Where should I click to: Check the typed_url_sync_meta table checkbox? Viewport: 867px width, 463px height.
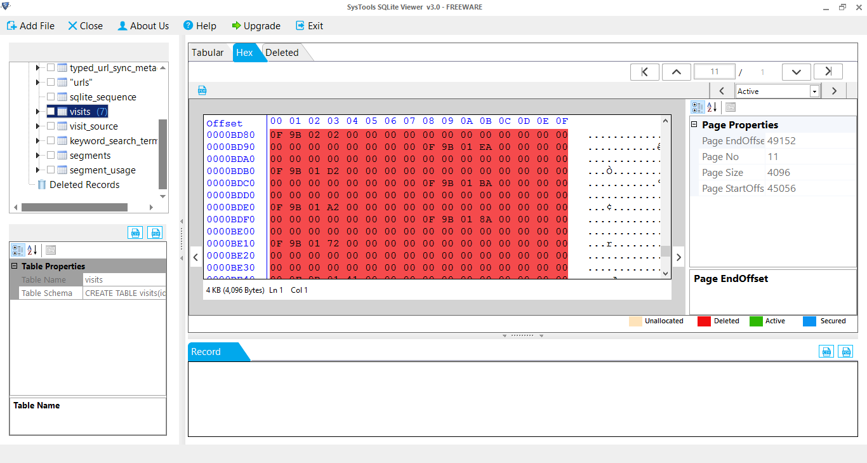pyautogui.click(x=51, y=68)
